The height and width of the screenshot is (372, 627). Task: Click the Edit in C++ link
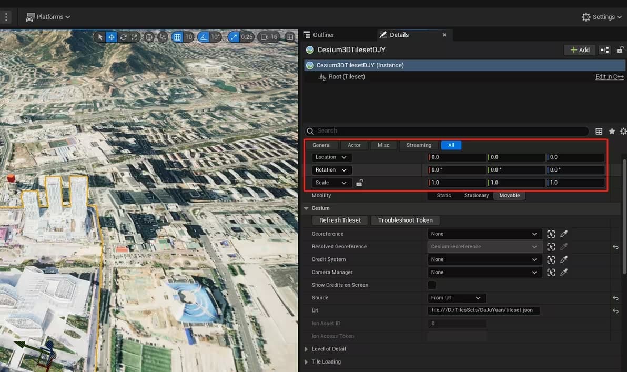point(609,77)
